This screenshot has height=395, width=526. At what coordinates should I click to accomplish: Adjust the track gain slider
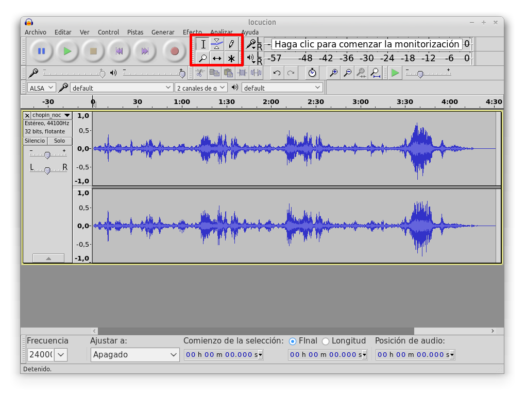[x=47, y=154]
